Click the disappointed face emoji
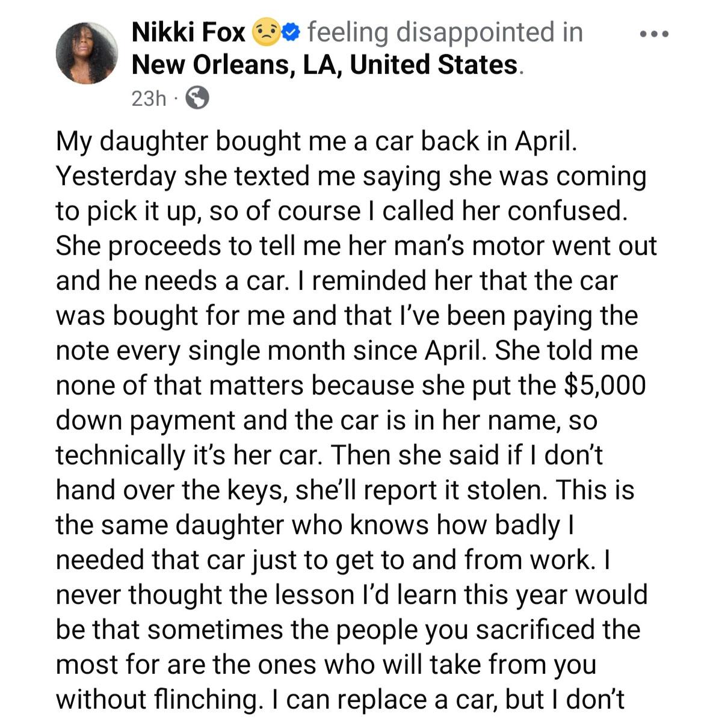Viewport: 722px width, 722px height. 264,32
